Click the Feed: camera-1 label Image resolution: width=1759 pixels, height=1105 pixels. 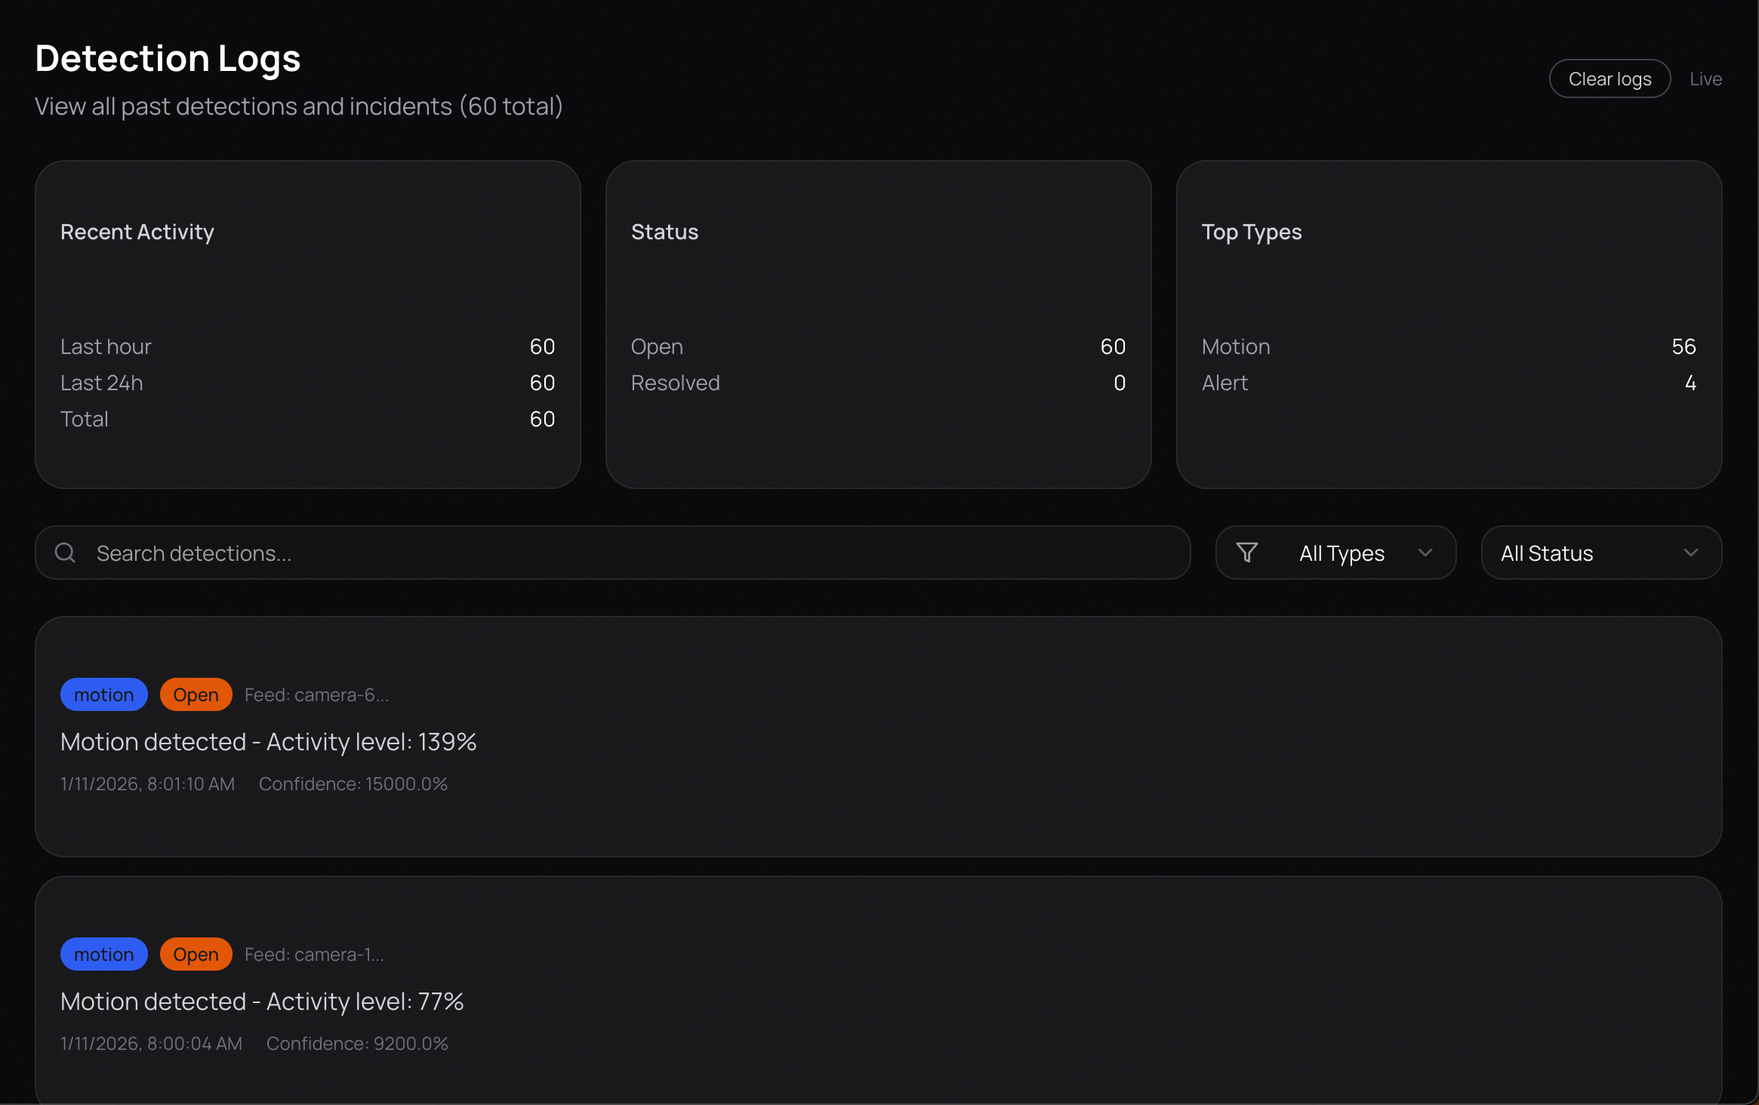tap(314, 954)
